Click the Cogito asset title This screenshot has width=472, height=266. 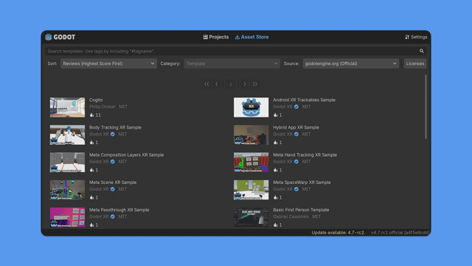pos(96,100)
